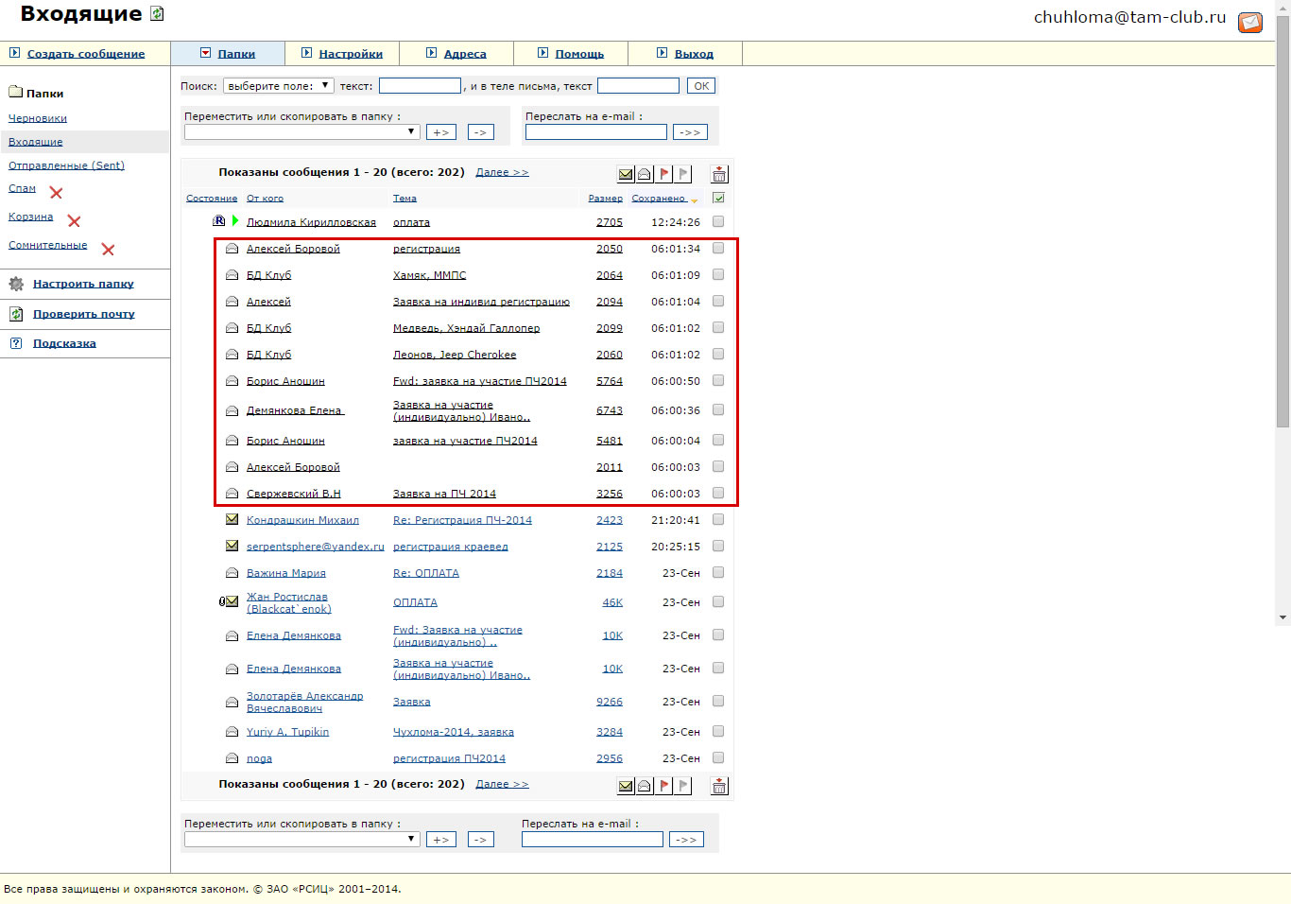
Task: Tick checkbox for Людмила Кирилловская message
Action: point(718,221)
